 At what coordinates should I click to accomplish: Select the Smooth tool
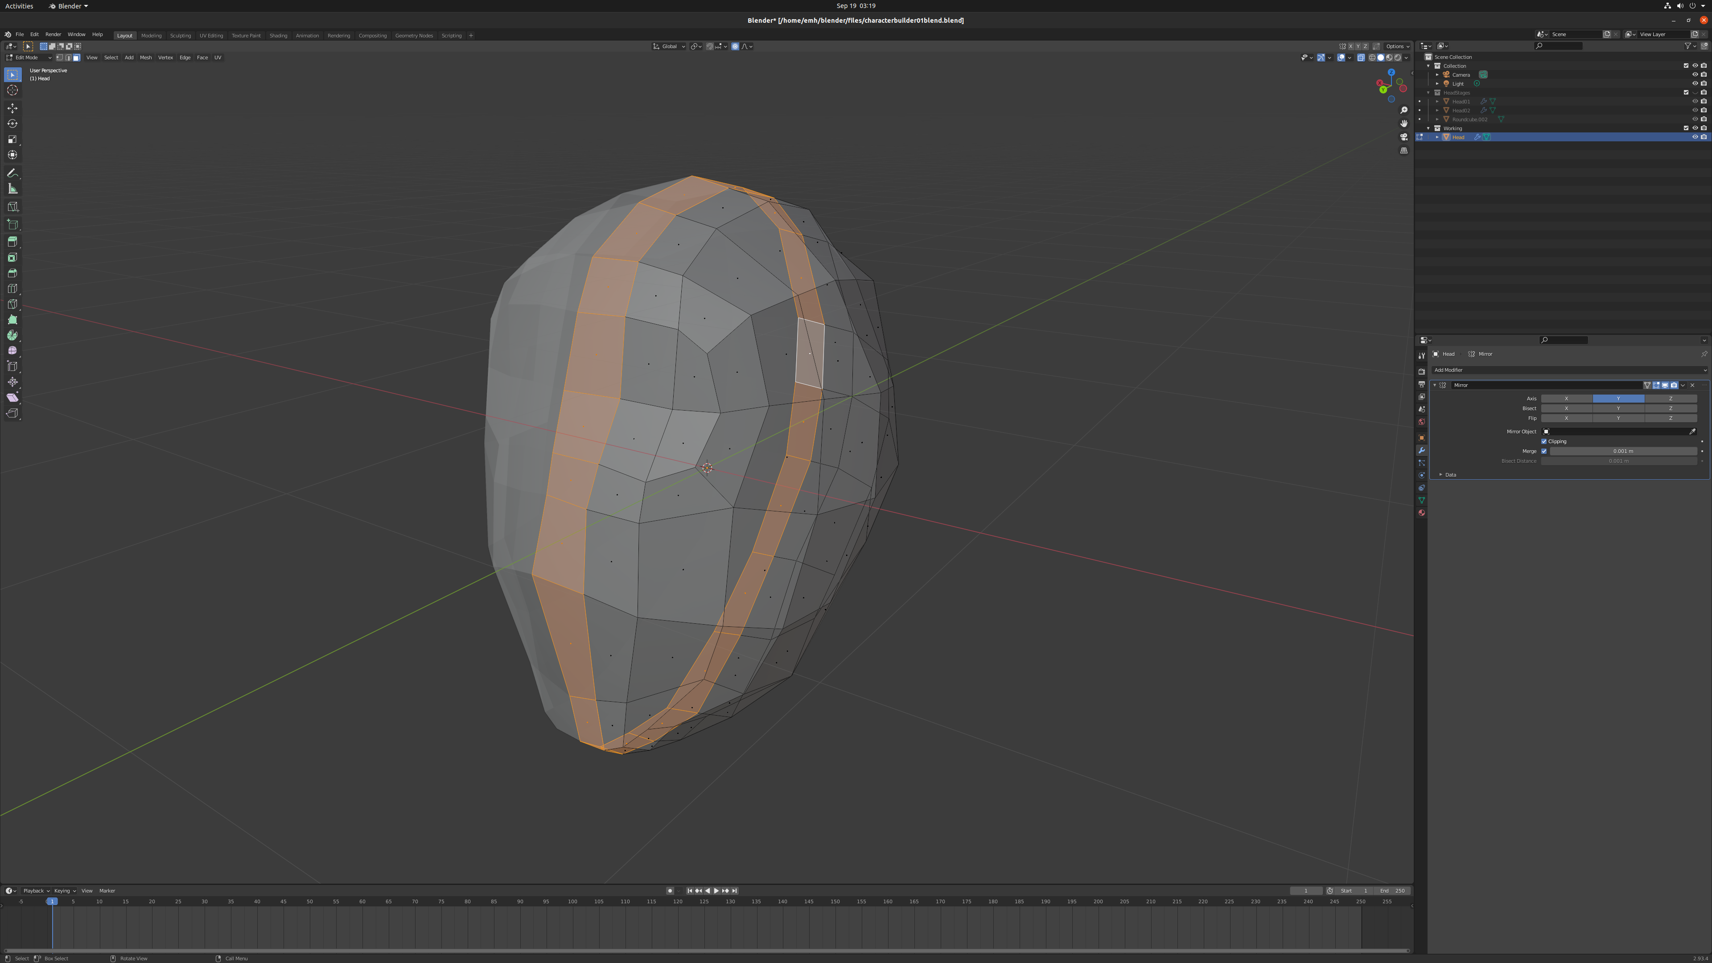[x=12, y=351]
